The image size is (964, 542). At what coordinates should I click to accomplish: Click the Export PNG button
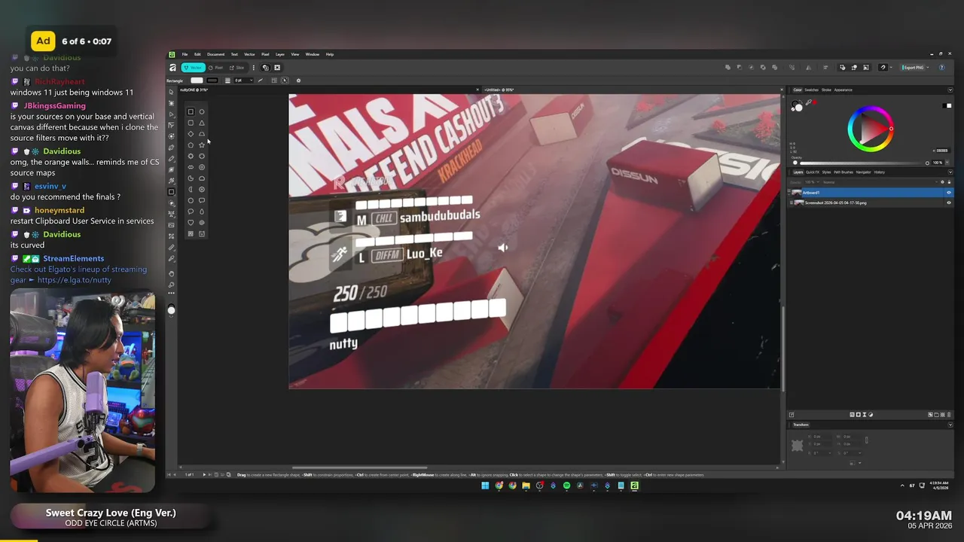click(913, 67)
